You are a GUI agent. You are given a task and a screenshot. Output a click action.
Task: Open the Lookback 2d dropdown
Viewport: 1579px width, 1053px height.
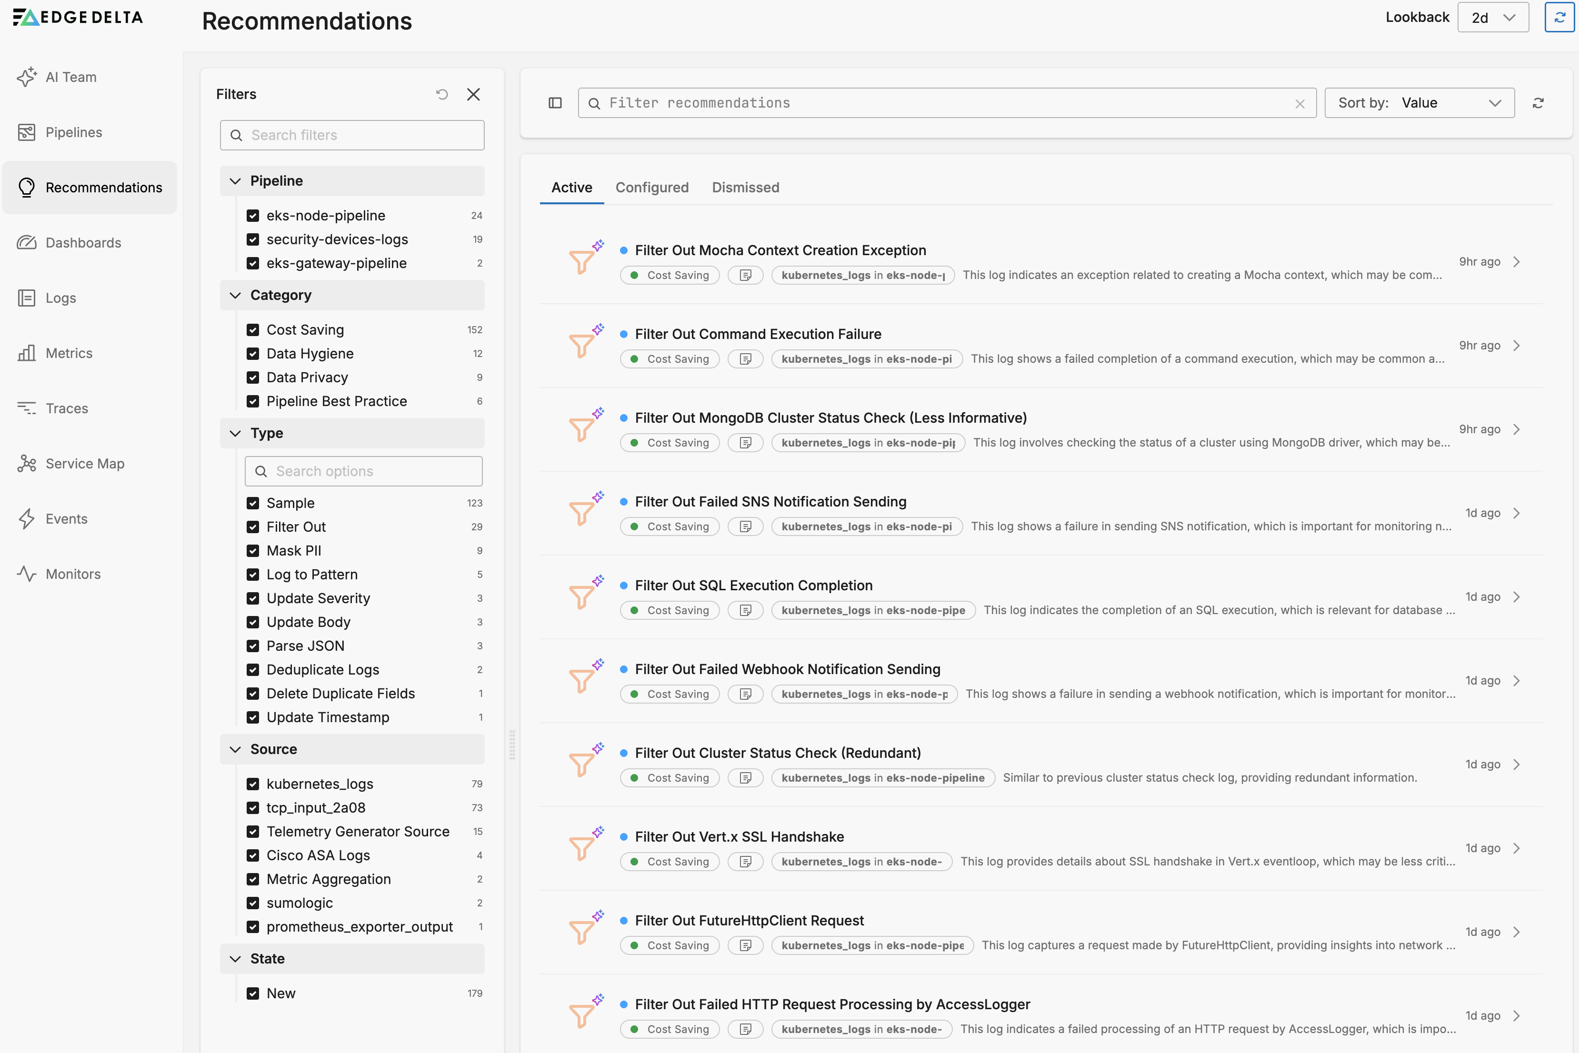pyautogui.click(x=1492, y=18)
